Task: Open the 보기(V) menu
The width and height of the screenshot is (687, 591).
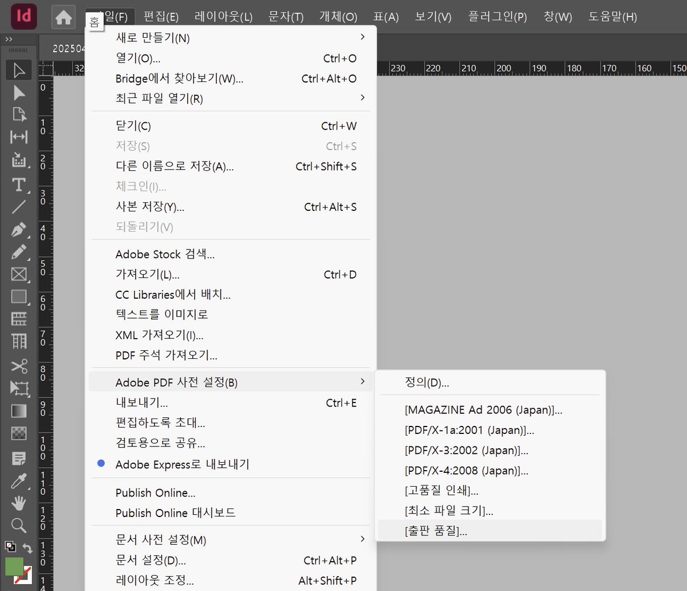Action: tap(433, 17)
